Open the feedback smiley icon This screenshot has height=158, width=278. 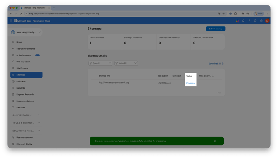click(255, 21)
